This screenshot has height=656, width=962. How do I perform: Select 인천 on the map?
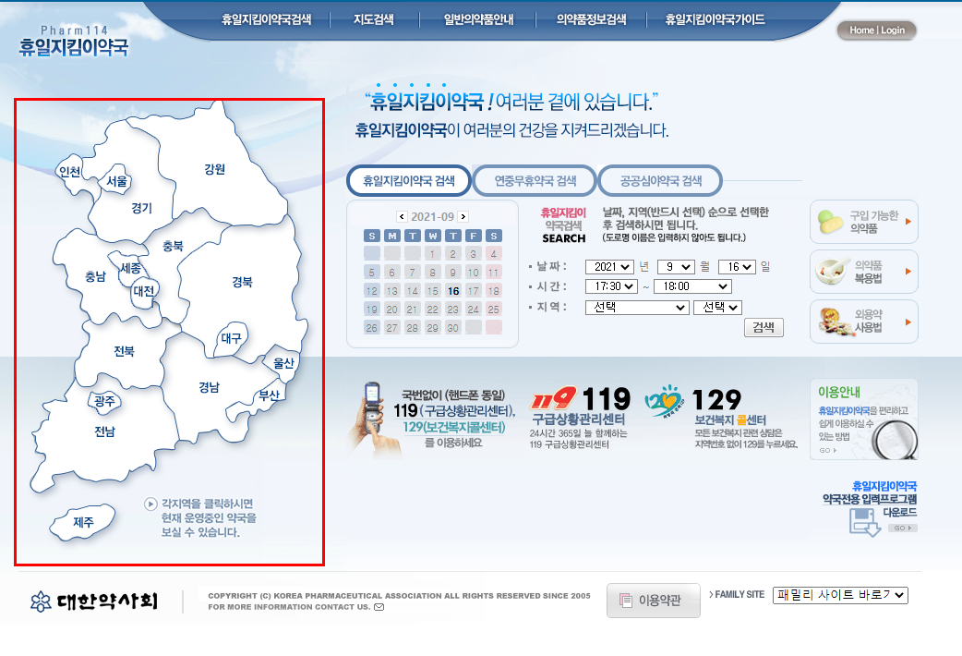(x=69, y=171)
